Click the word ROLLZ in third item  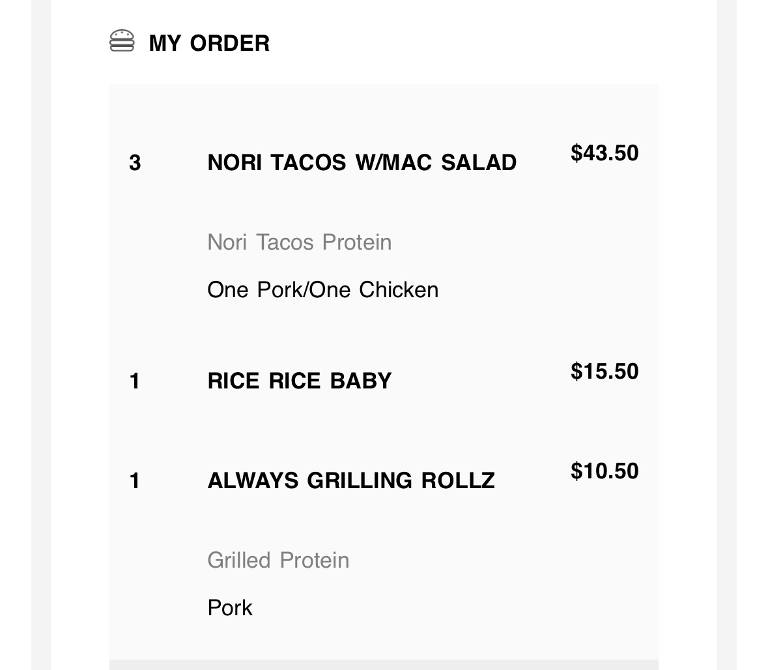(458, 481)
